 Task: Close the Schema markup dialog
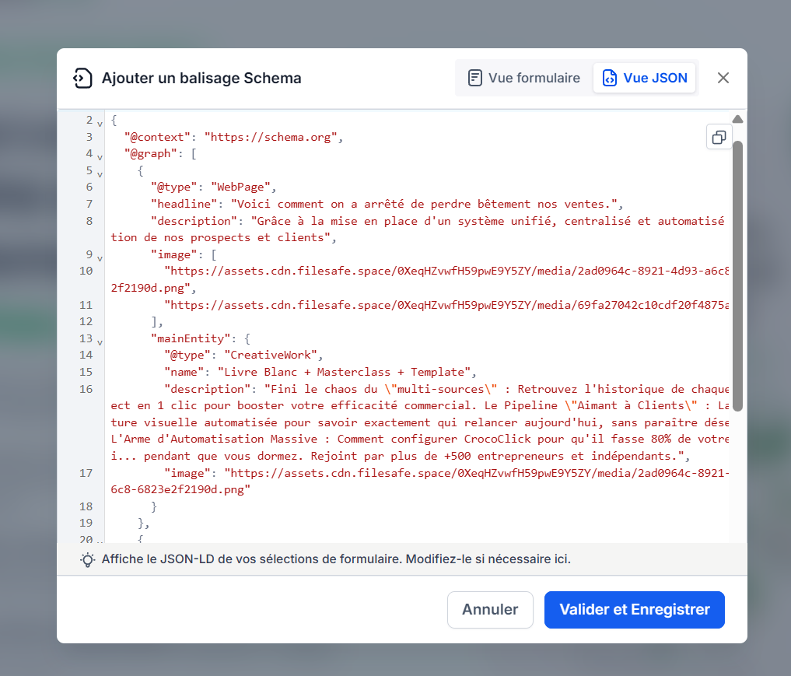point(723,78)
